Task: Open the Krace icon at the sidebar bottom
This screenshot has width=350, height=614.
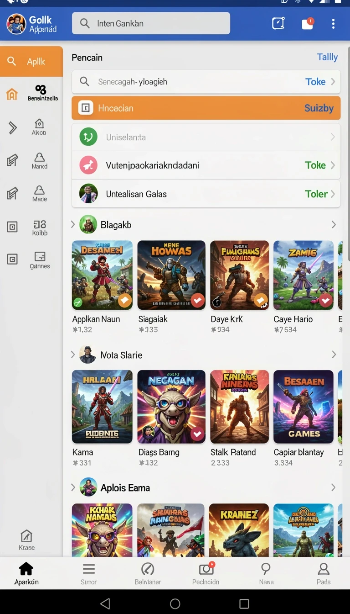Action: (x=26, y=540)
